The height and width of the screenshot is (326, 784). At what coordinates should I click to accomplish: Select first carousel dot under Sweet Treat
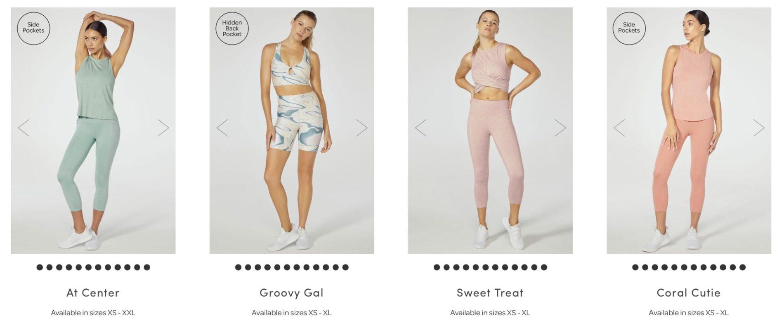437,267
